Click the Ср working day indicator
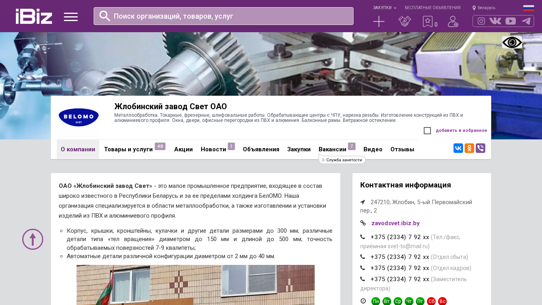Viewport: 542px width, 305px height. [x=398, y=301]
